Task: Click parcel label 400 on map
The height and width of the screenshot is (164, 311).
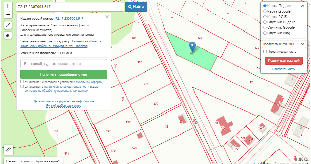Action: point(260,127)
